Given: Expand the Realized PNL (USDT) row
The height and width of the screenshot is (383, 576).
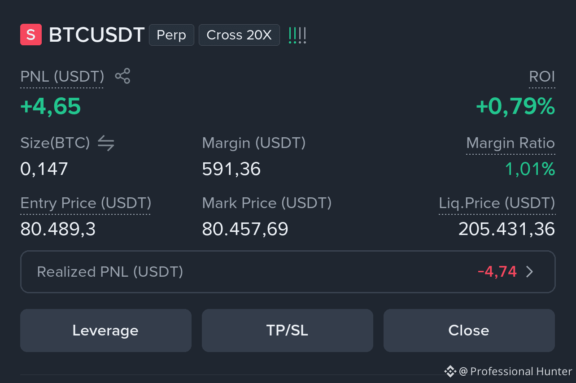Looking at the screenshot, I should point(288,272).
